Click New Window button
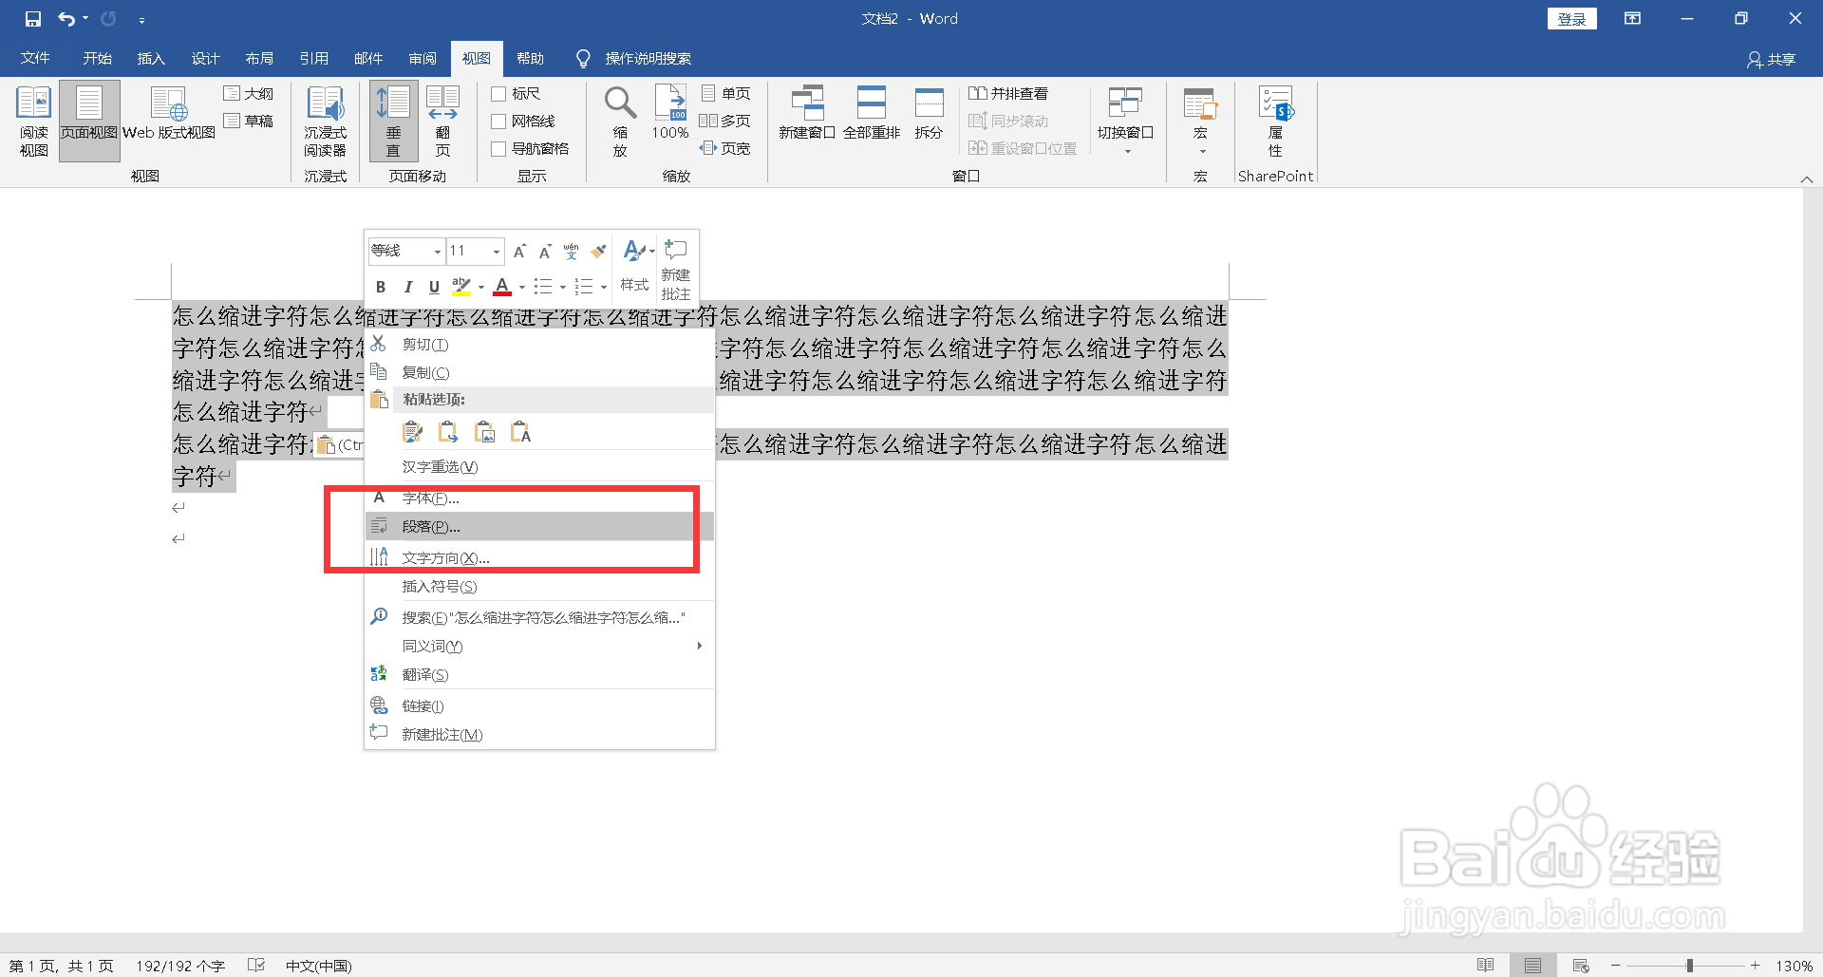Viewport: 1823px width, 977px height. pos(807,114)
